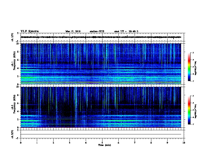The image size is (207, 160).
Task: Click the "7" tick on the time axis
Action: (x=135, y=142)
